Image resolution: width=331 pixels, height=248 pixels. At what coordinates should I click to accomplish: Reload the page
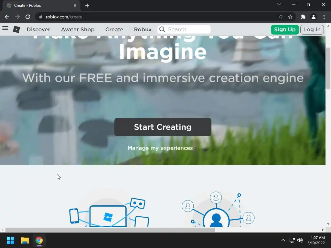[x=28, y=17]
